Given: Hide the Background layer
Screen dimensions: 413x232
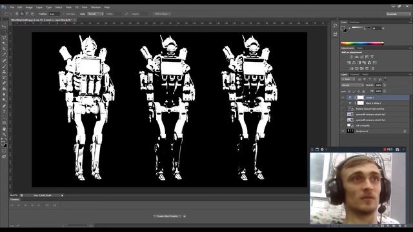Looking at the screenshot, I should pyautogui.click(x=343, y=131).
